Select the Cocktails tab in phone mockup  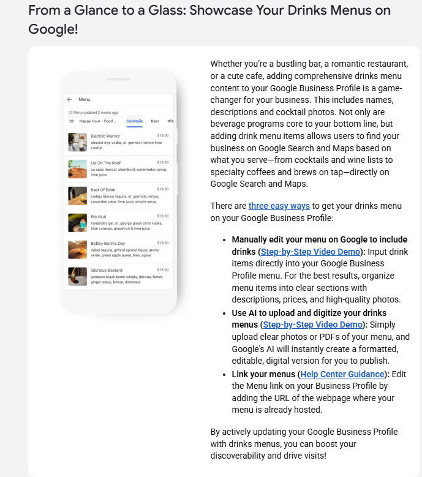(x=135, y=121)
